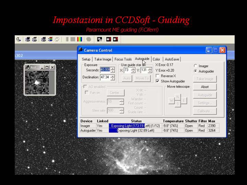Viewport: 247px width, 185px height.
Task: Close the small Autoguider preview window
Action: click(52, 67)
